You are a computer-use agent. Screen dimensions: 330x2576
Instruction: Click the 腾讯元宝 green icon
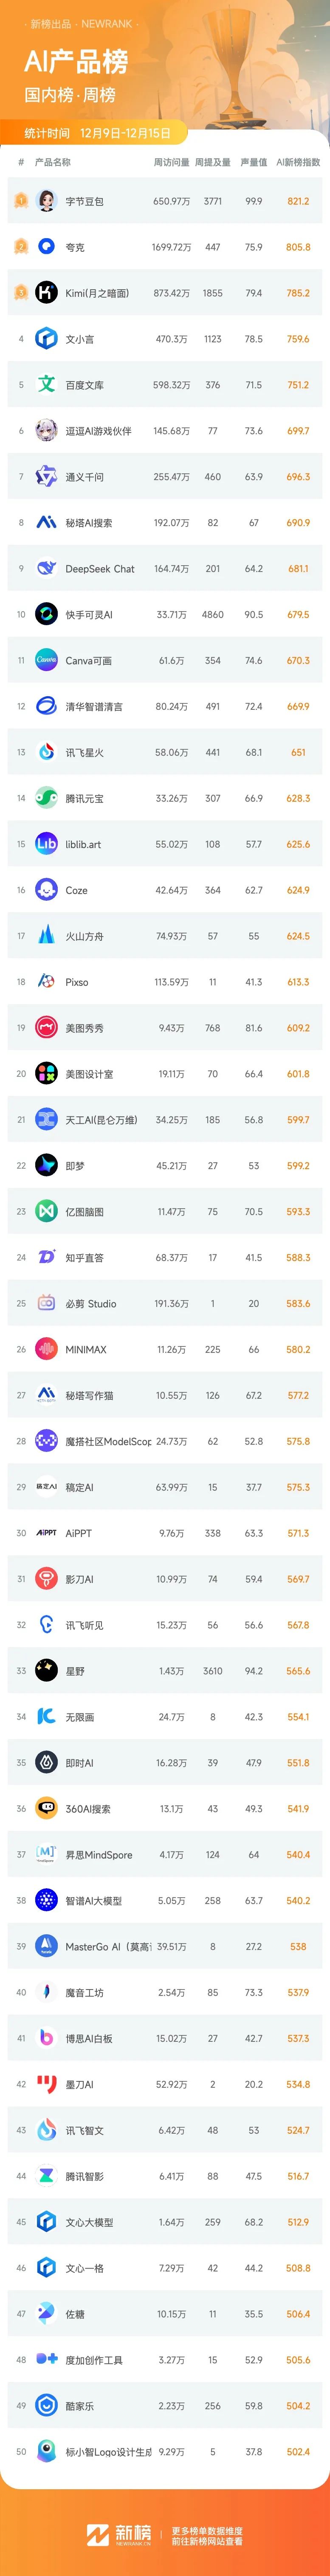click(46, 798)
